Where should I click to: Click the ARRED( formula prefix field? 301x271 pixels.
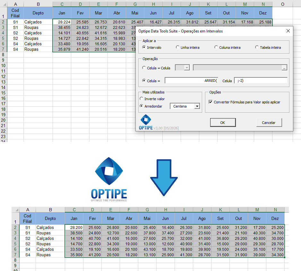click(x=191, y=81)
